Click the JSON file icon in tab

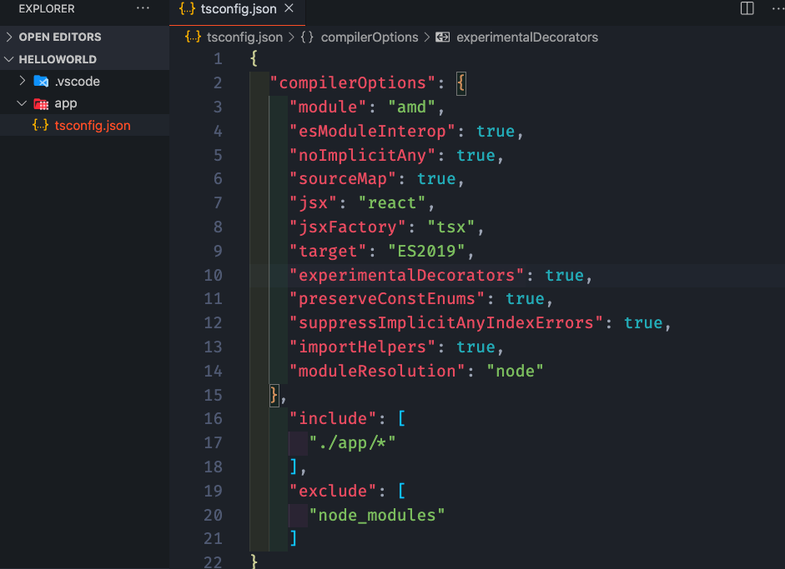(187, 8)
